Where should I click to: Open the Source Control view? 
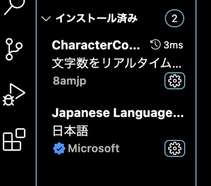point(14,49)
